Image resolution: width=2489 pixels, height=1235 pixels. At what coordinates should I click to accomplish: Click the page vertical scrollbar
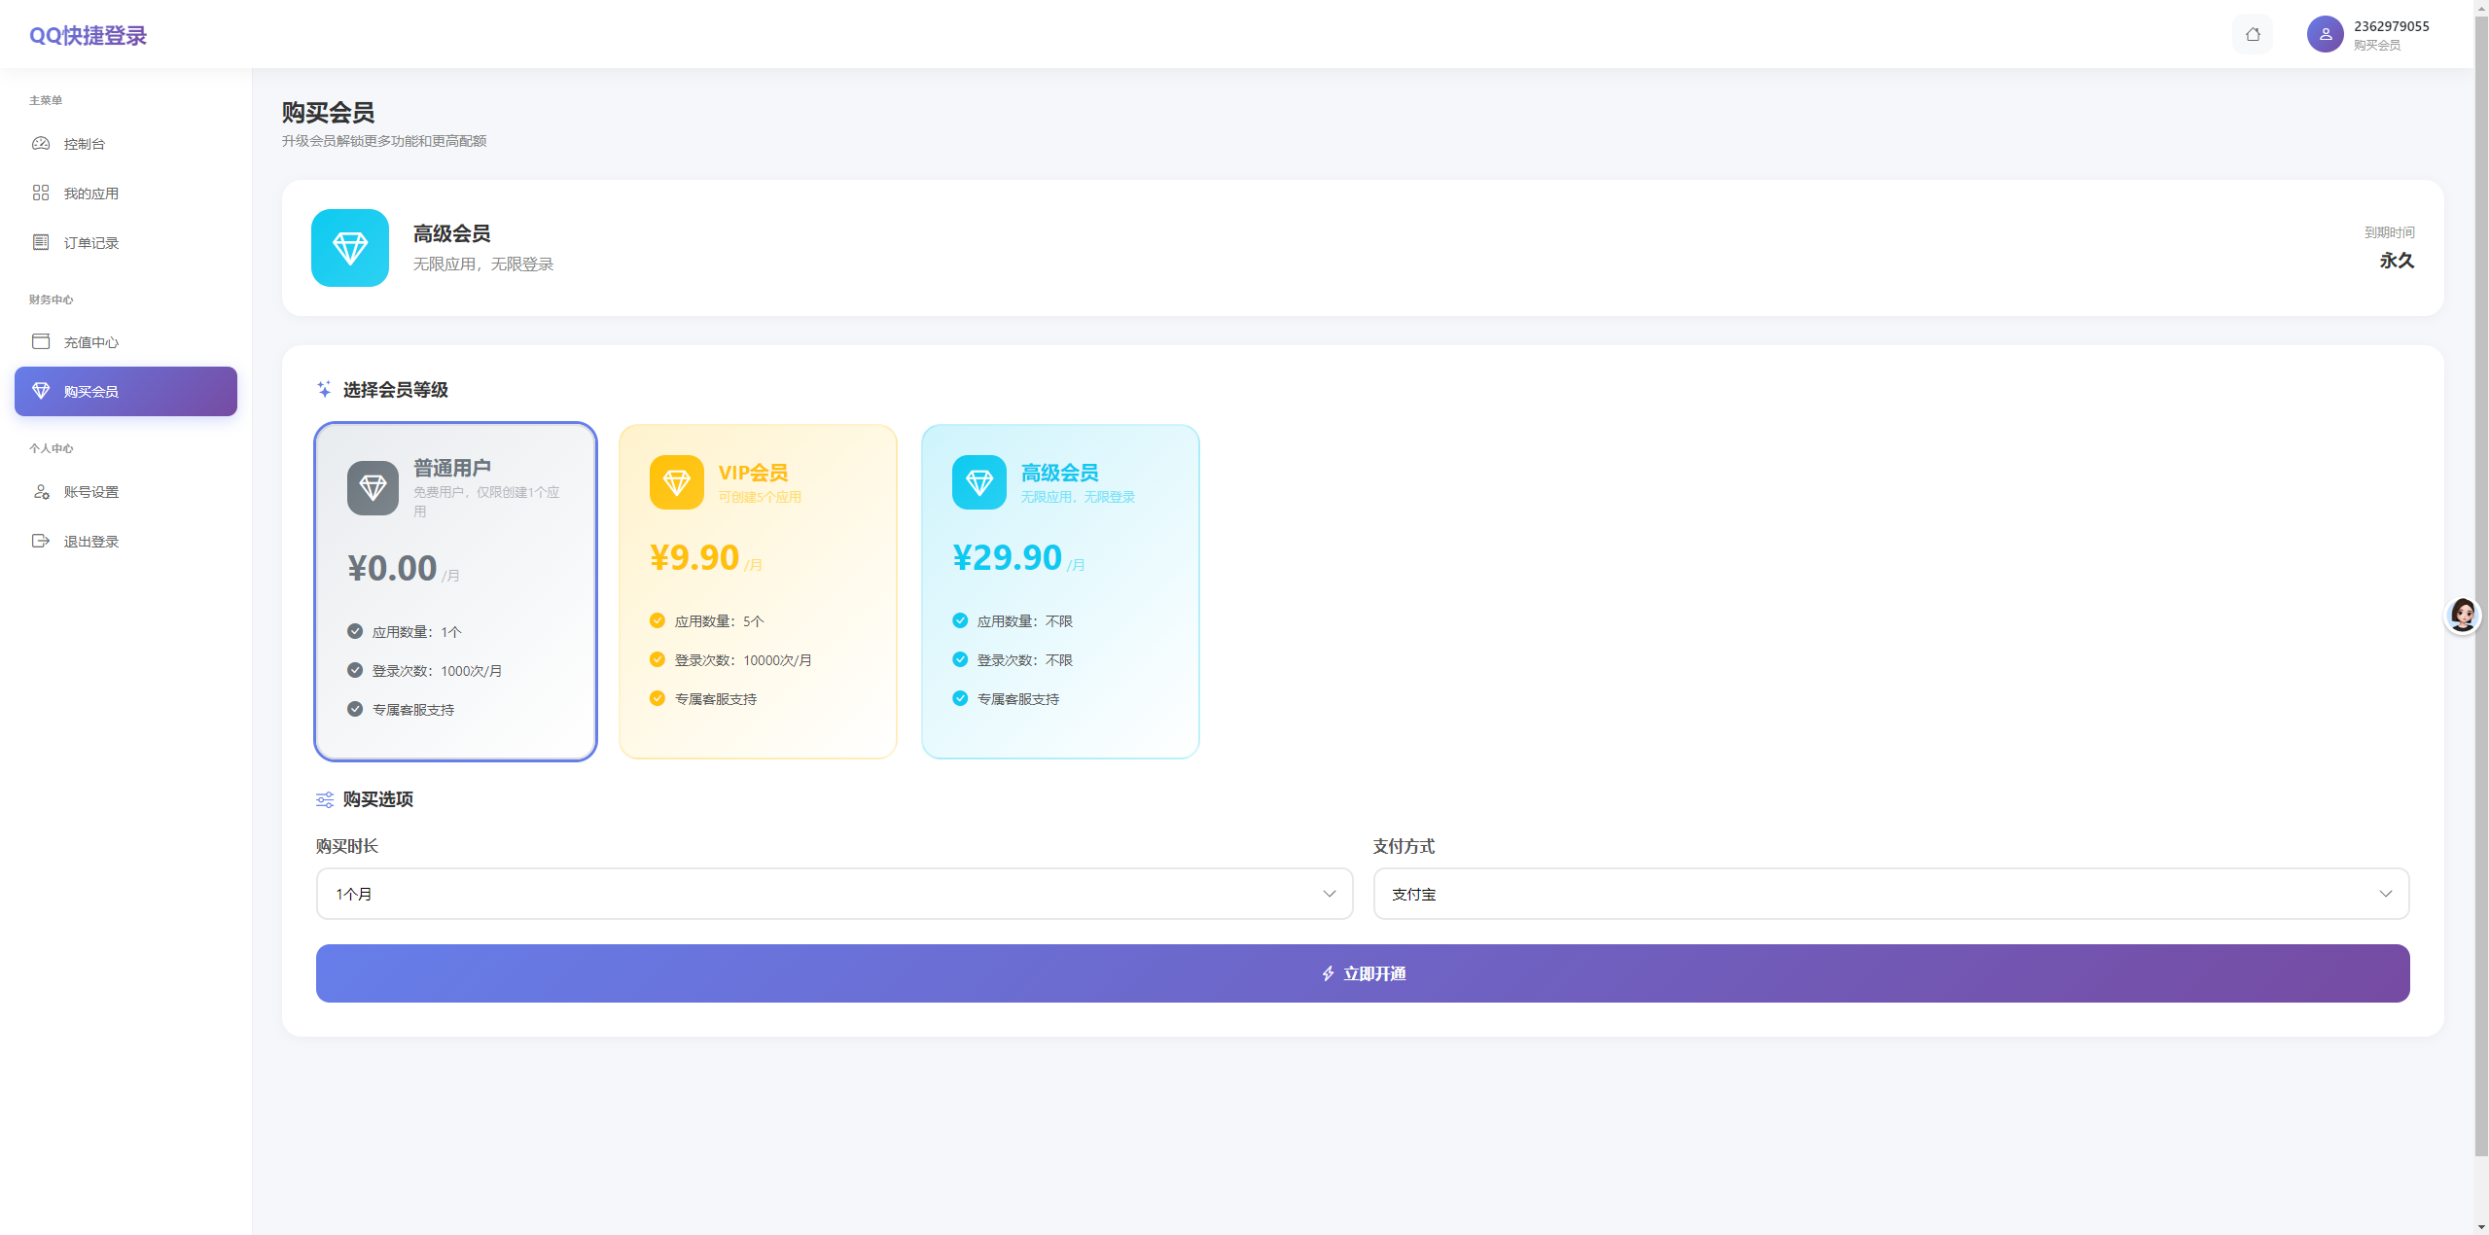(x=2480, y=583)
